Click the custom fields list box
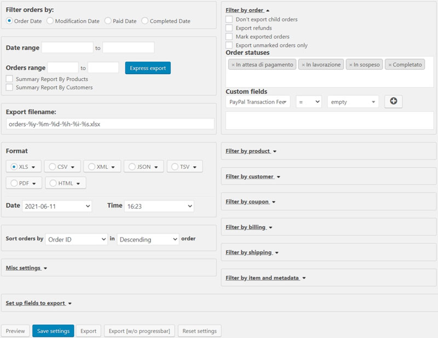Viewport: 438px width, 338px height. click(x=330, y=121)
